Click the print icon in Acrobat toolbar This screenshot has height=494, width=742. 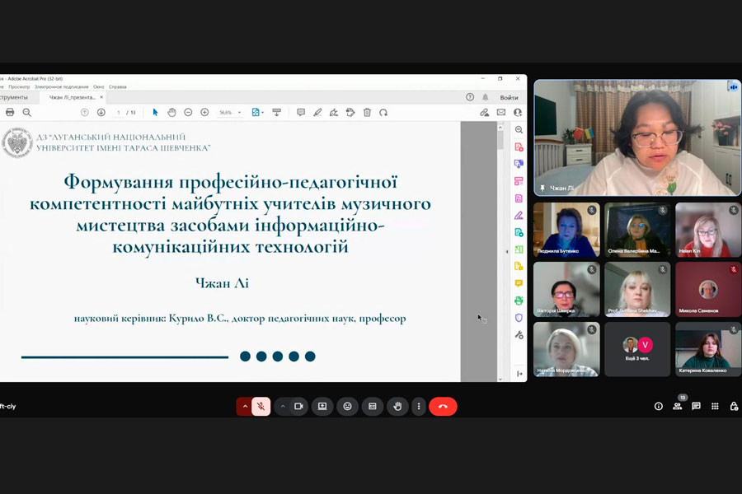click(x=10, y=112)
